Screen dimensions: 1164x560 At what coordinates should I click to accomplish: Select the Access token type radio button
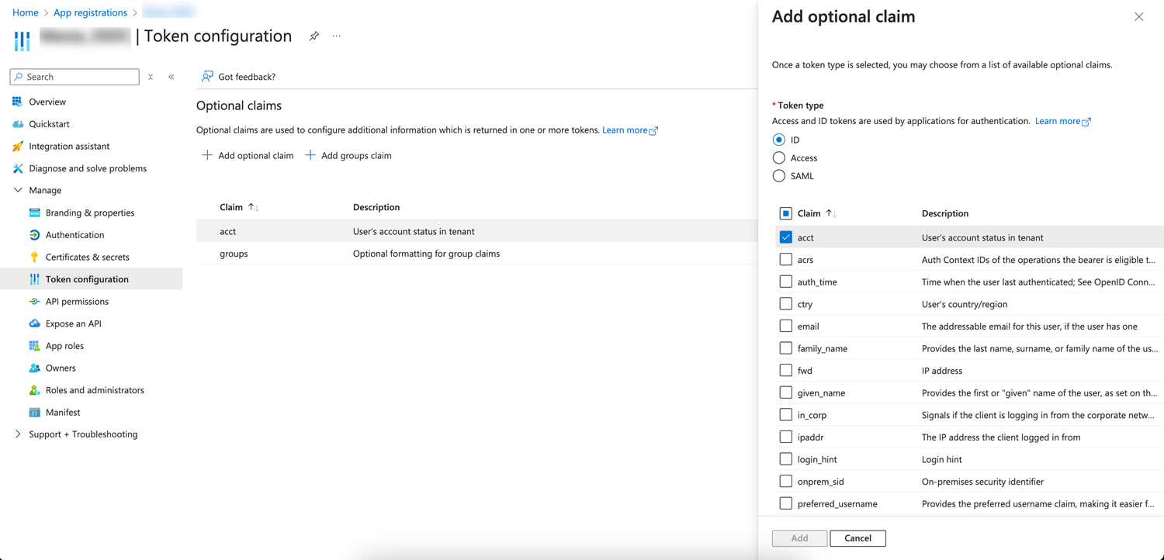tap(779, 158)
